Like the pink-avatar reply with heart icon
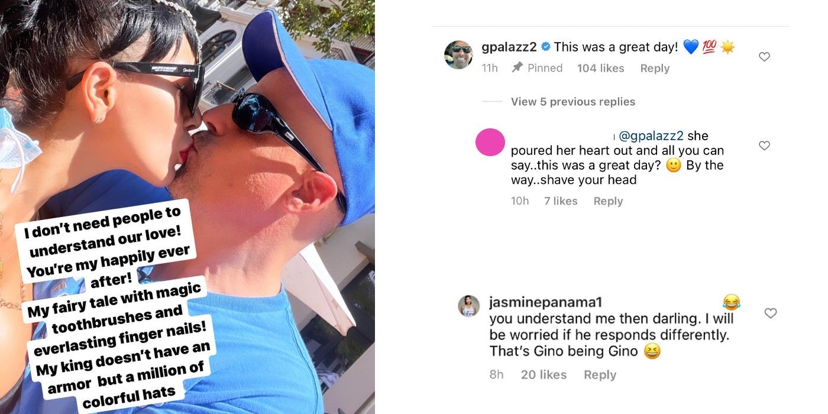 click(764, 145)
